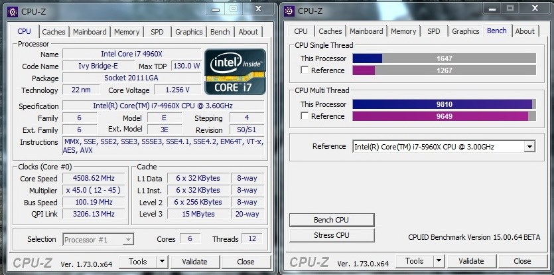
Task: Click the Level 2 cache value 6 x 256 KBytes
Action: tap(198, 202)
